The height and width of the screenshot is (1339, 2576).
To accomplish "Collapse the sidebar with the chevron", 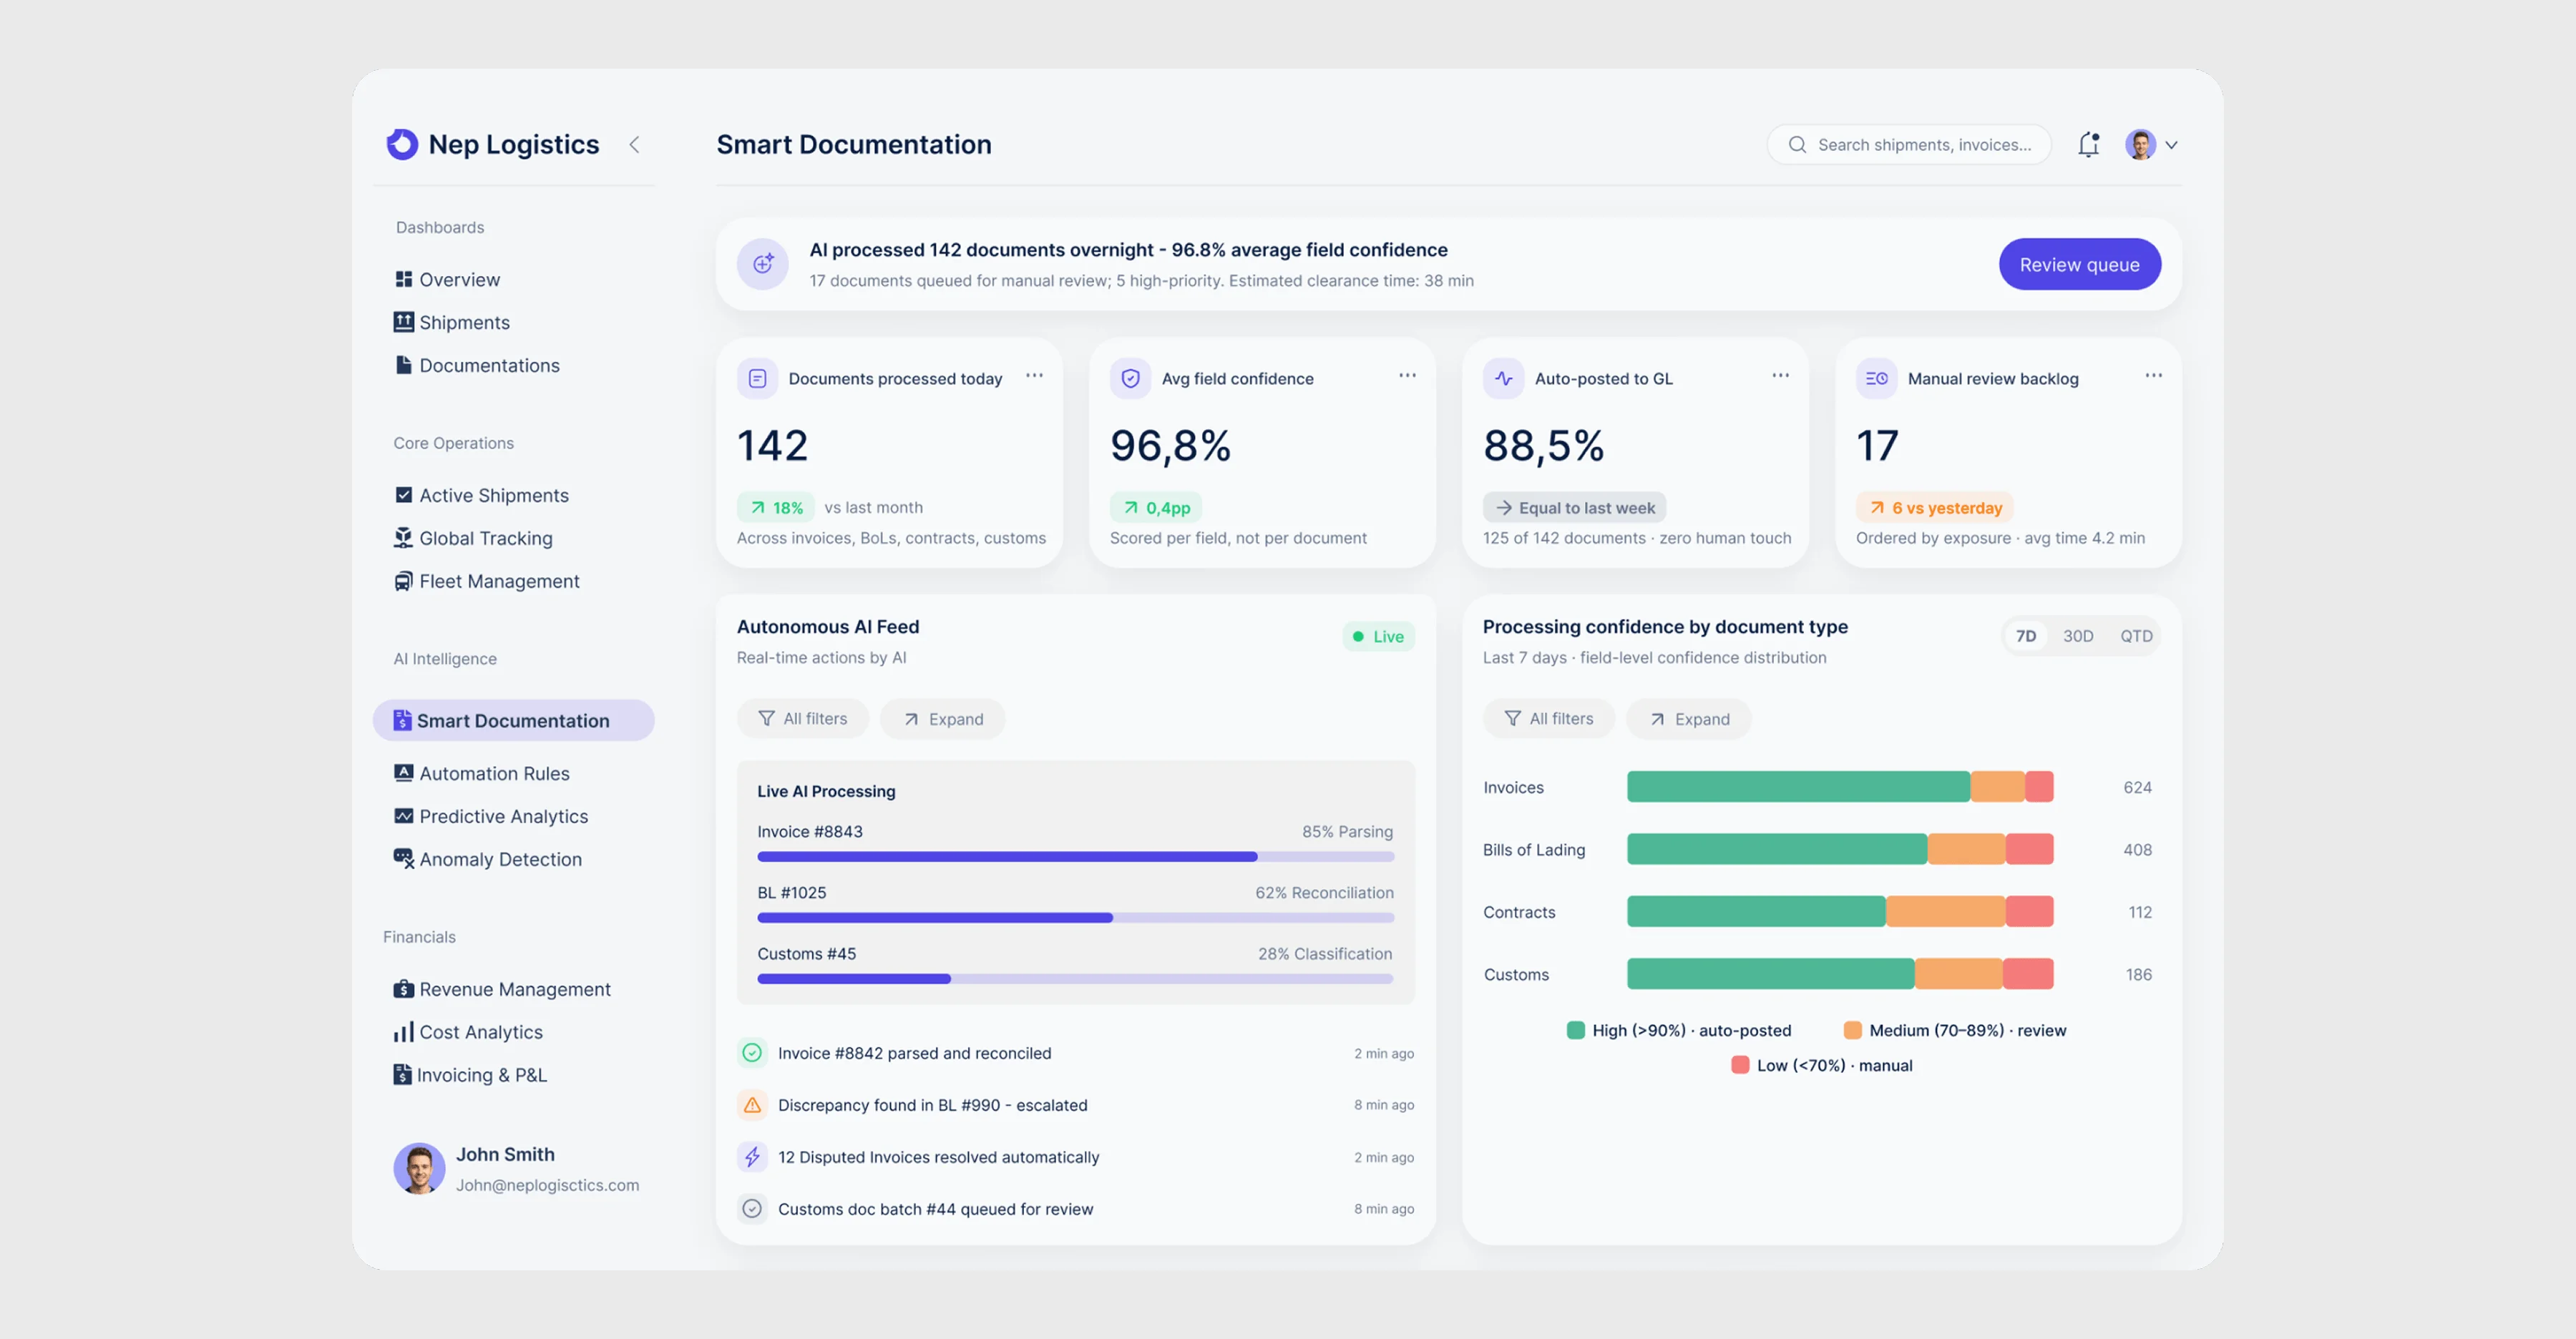I will pyautogui.click(x=634, y=145).
